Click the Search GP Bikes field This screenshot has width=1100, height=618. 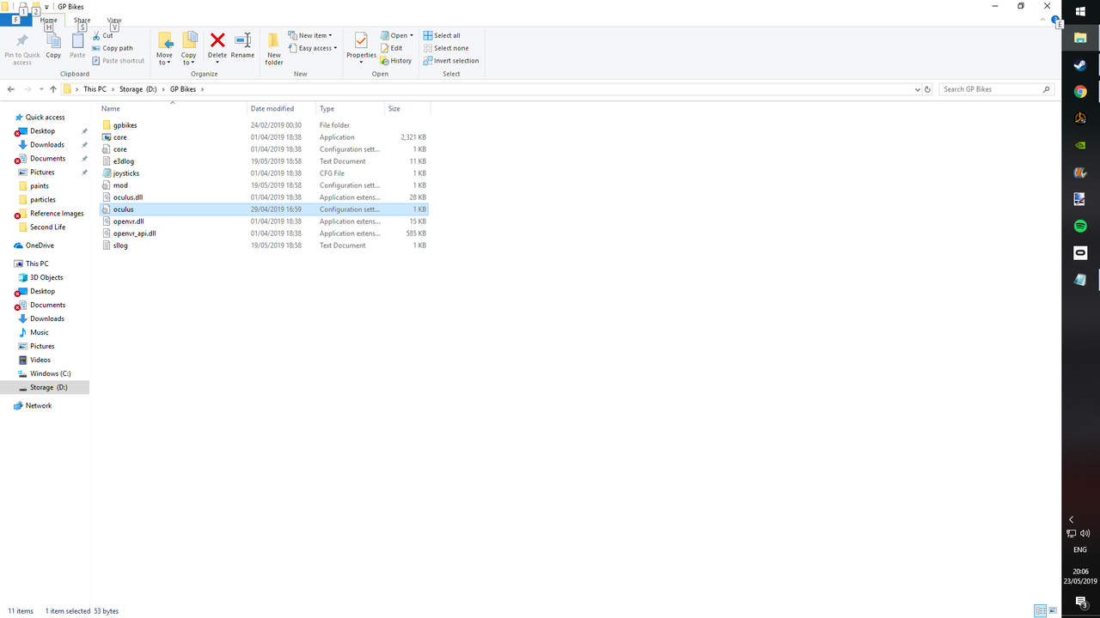tap(995, 89)
